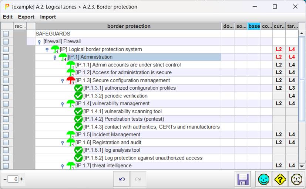This screenshot has width=306, height=189.
Task: Collapse the [firewall] Firewall tree node
Action: coord(39,42)
